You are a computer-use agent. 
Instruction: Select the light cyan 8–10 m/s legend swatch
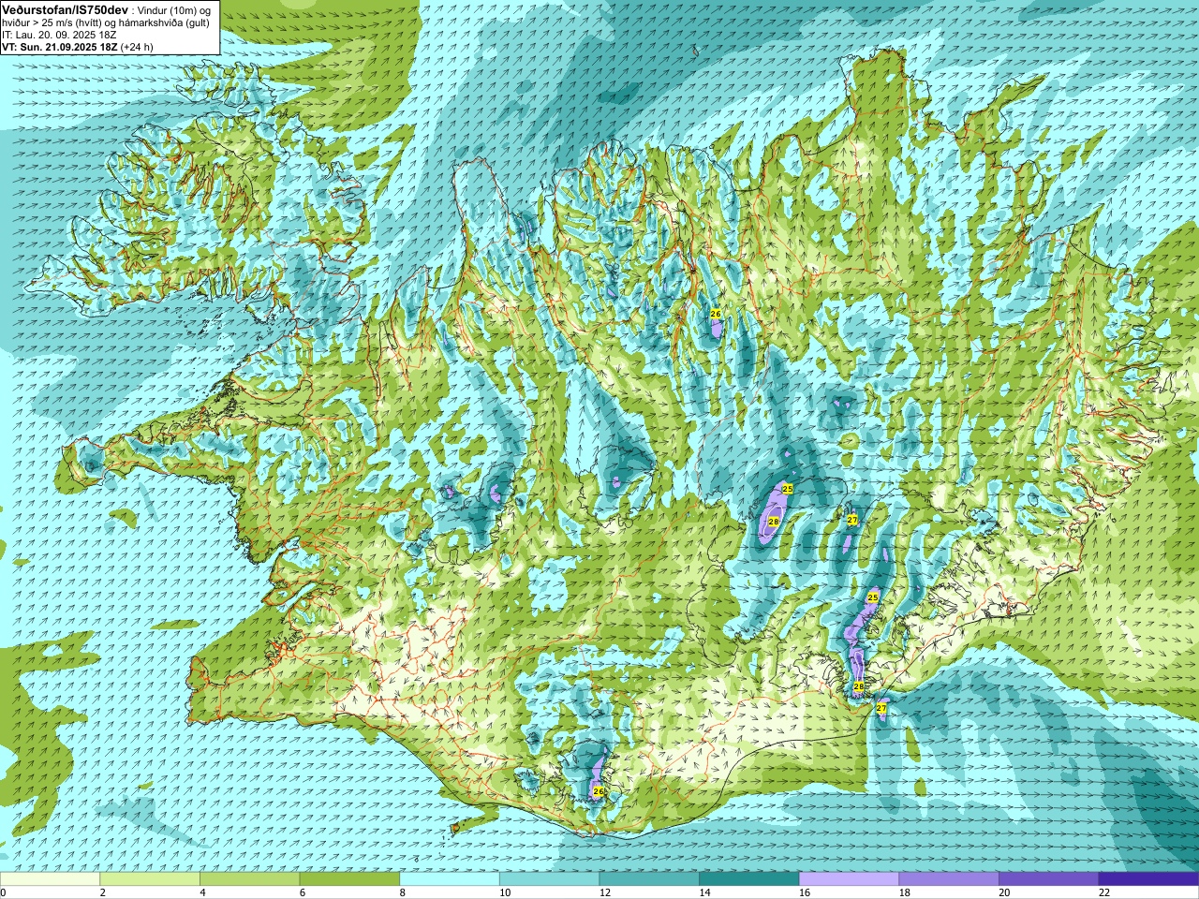click(x=450, y=879)
